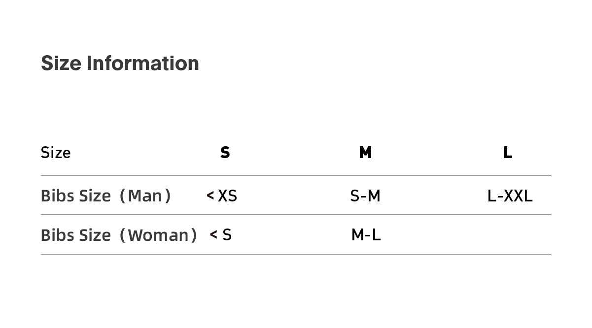Click the divider between Man and Woman rows
592x328 pixels.
point(296,214)
